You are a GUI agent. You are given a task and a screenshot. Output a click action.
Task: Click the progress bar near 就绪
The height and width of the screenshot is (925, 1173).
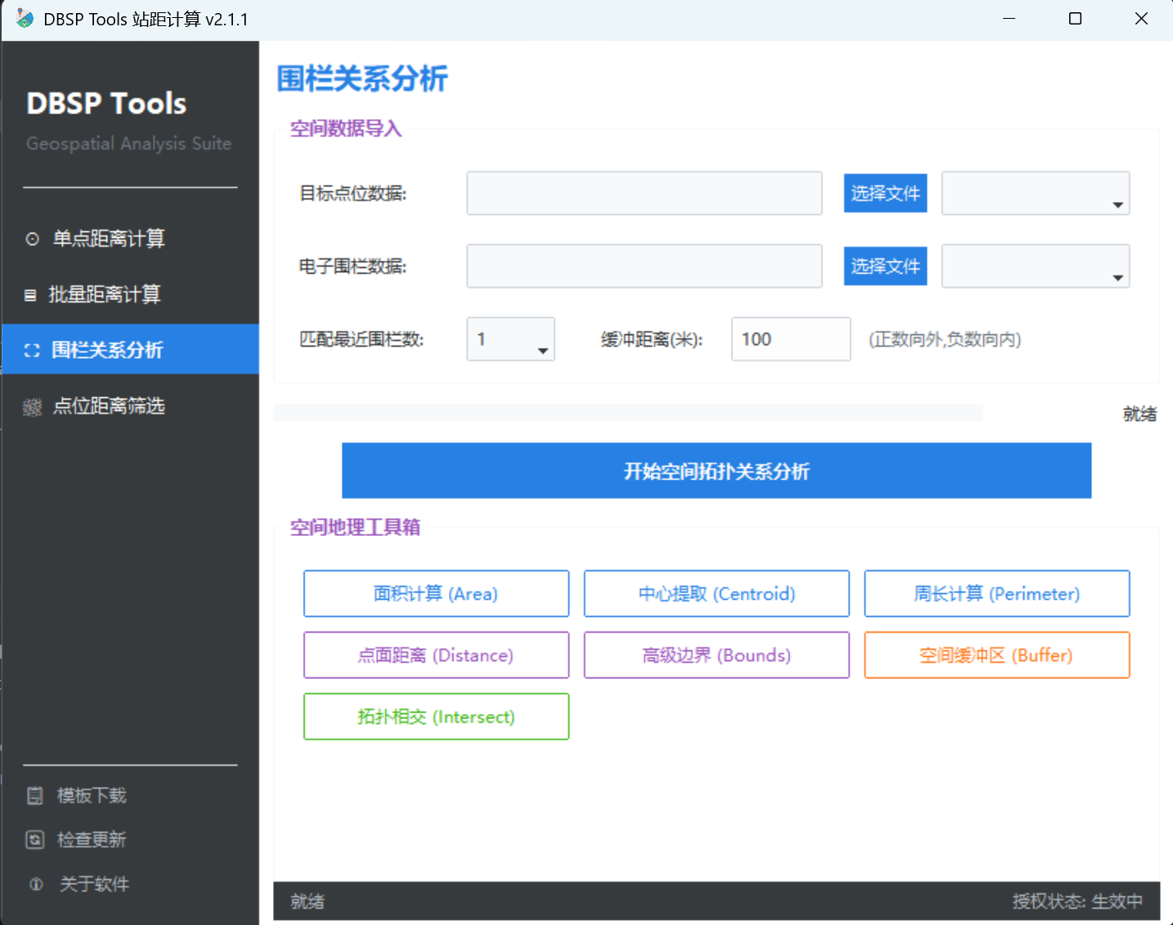pos(628,413)
